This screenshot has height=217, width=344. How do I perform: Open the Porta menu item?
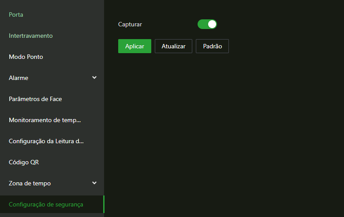coord(16,14)
